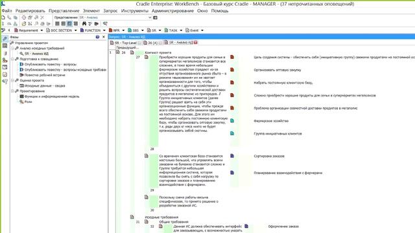Click the DOC SECTION item type button
415x233 pixels.
[x=59, y=30]
